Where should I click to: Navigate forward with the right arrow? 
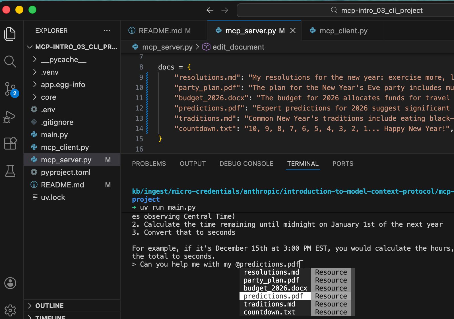pyautogui.click(x=225, y=10)
